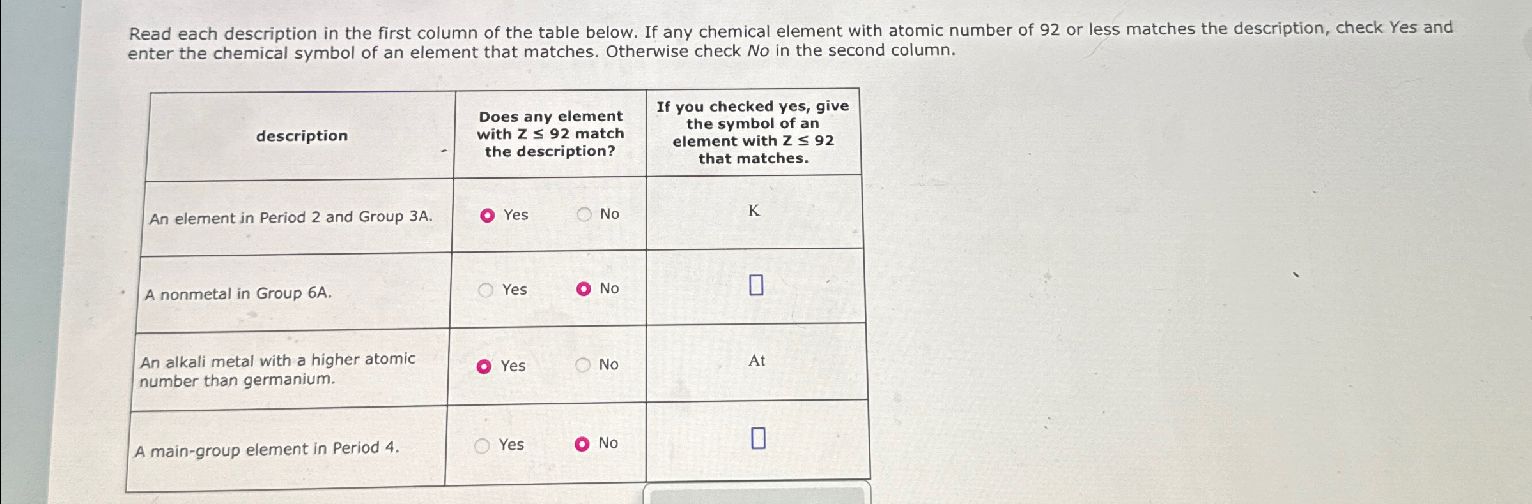Image resolution: width=1532 pixels, height=504 pixels.
Task: Select Yes for Period 2 Group 3A element
Action: click(488, 215)
